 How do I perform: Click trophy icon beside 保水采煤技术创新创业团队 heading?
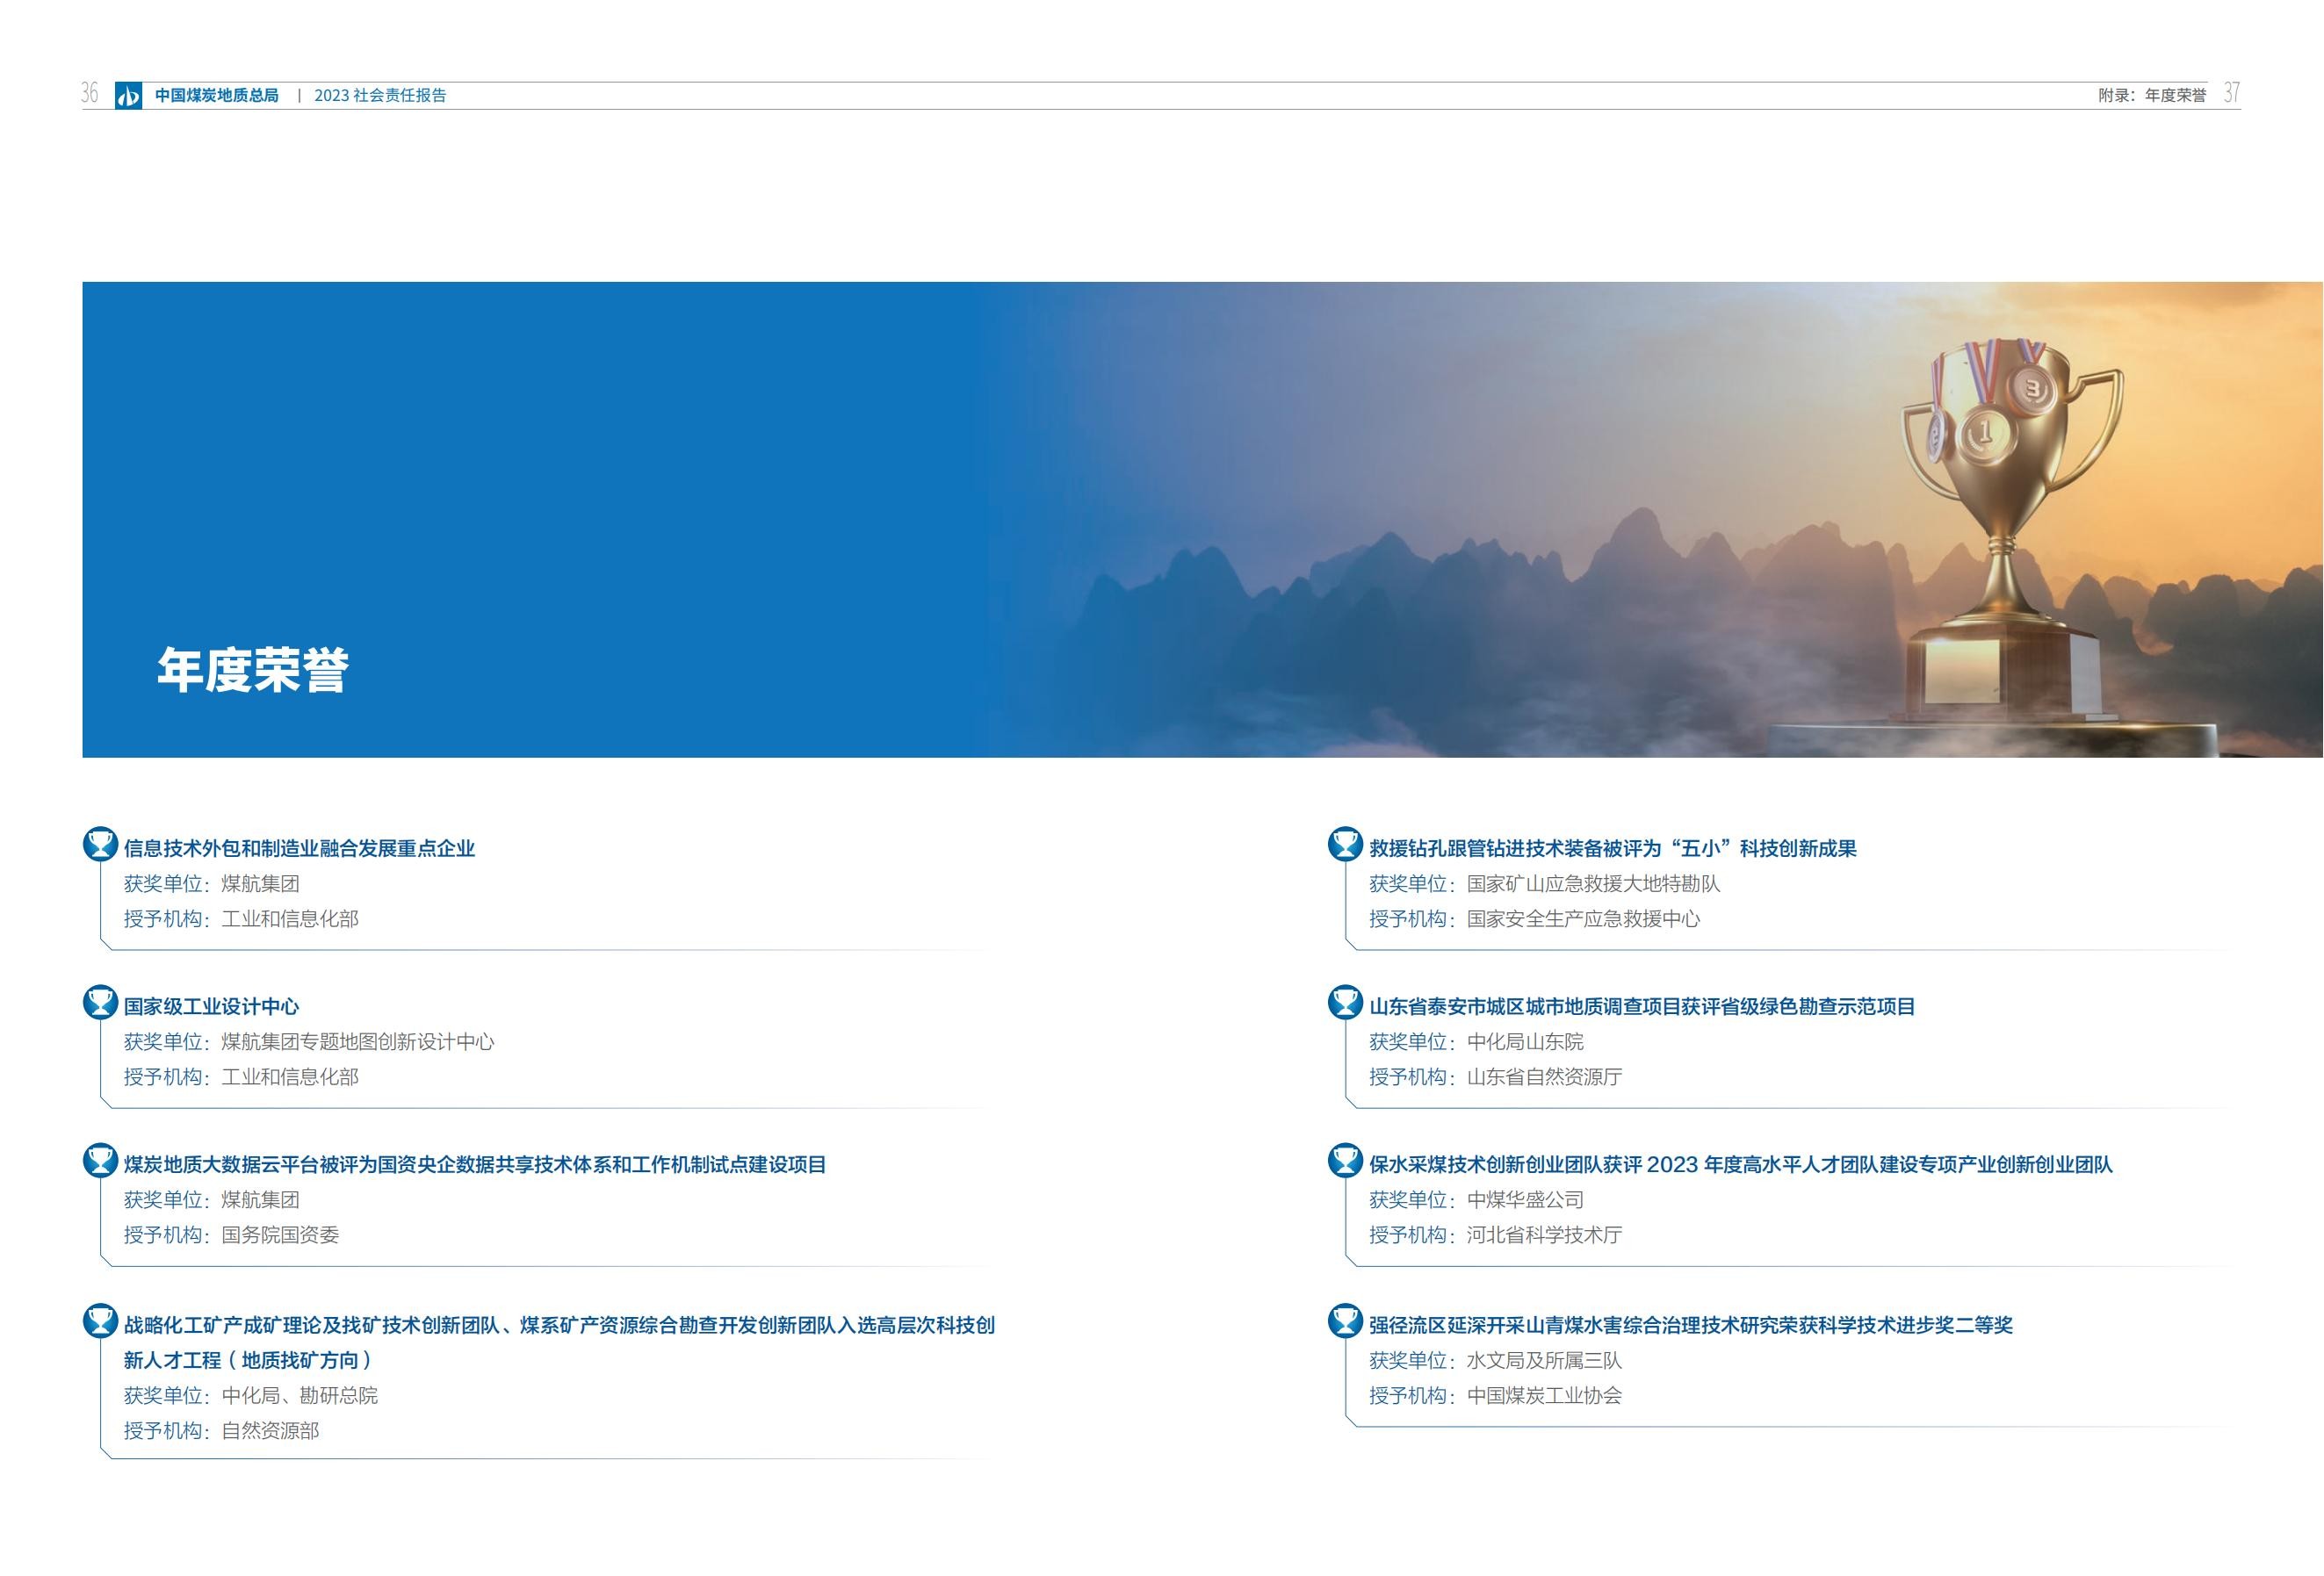pyautogui.click(x=1345, y=1160)
